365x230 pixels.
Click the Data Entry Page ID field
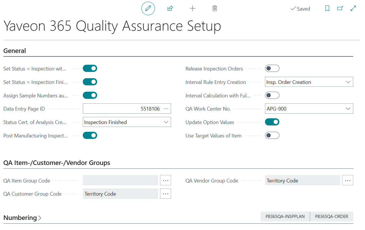click(x=127, y=109)
